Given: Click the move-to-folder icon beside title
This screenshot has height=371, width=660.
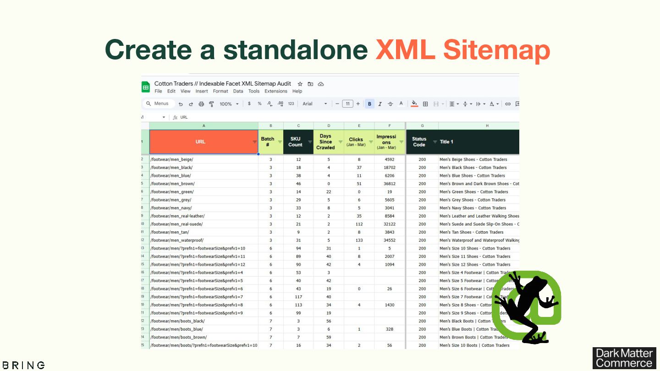Looking at the screenshot, I should click(x=310, y=84).
